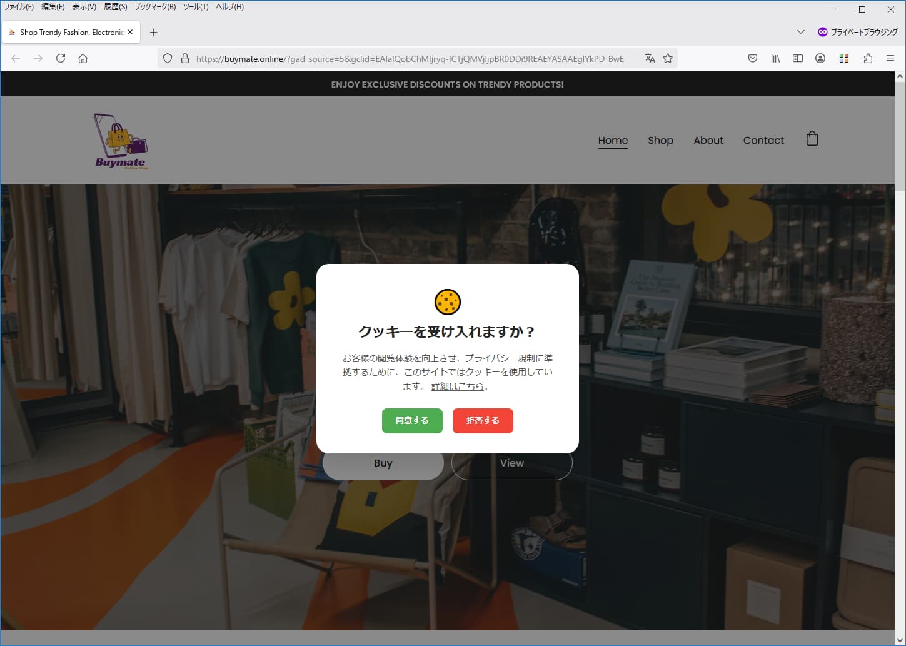The width and height of the screenshot is (906, 646).
Task: Click the Buy button
Action: pyautogui.click(x=383, y=463)
